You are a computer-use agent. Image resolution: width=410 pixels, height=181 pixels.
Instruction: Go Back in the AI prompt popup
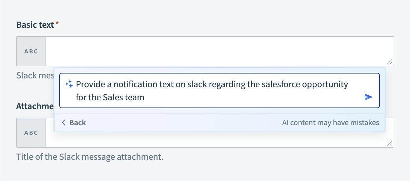(77, 123)
